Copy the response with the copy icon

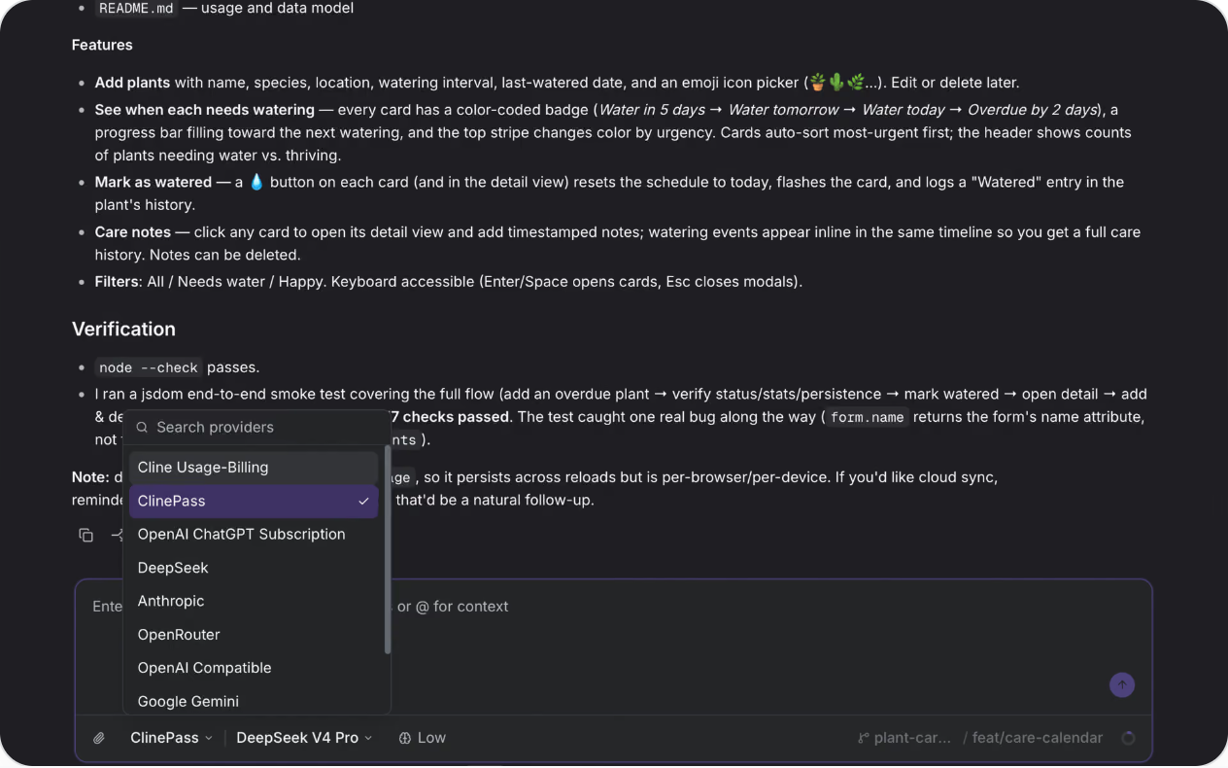[x=86, y=535]
